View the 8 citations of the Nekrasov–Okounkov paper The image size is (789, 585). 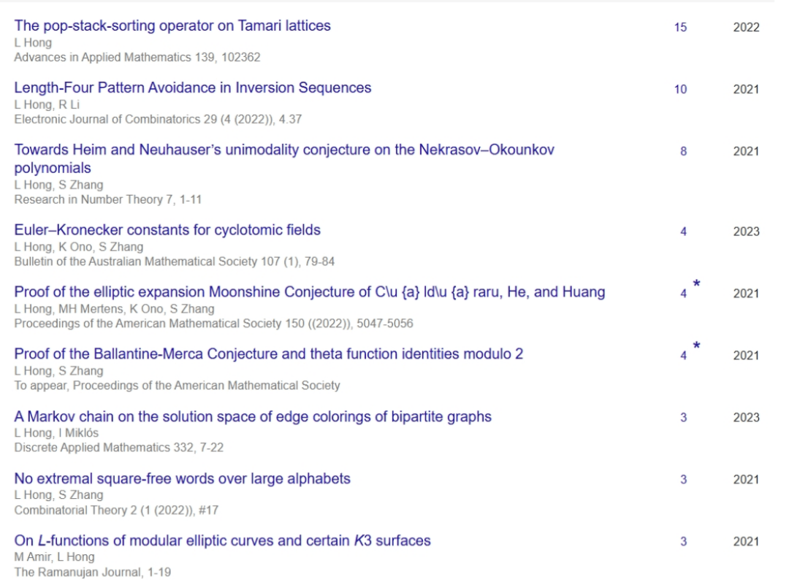coord(683,152)
